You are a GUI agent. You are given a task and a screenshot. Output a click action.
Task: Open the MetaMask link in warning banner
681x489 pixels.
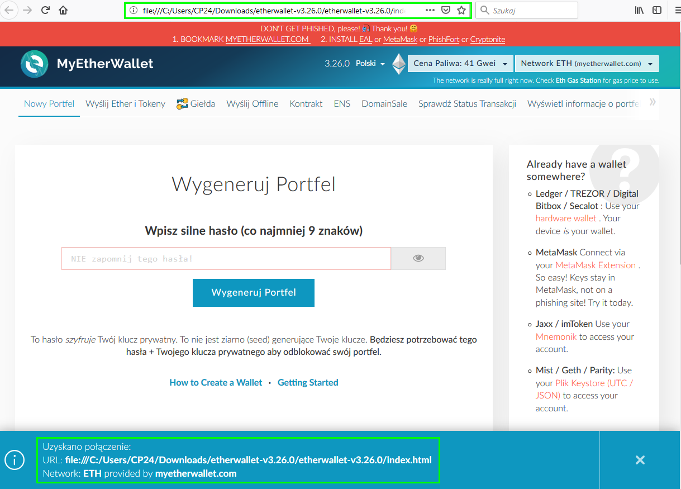pos(401,40)
